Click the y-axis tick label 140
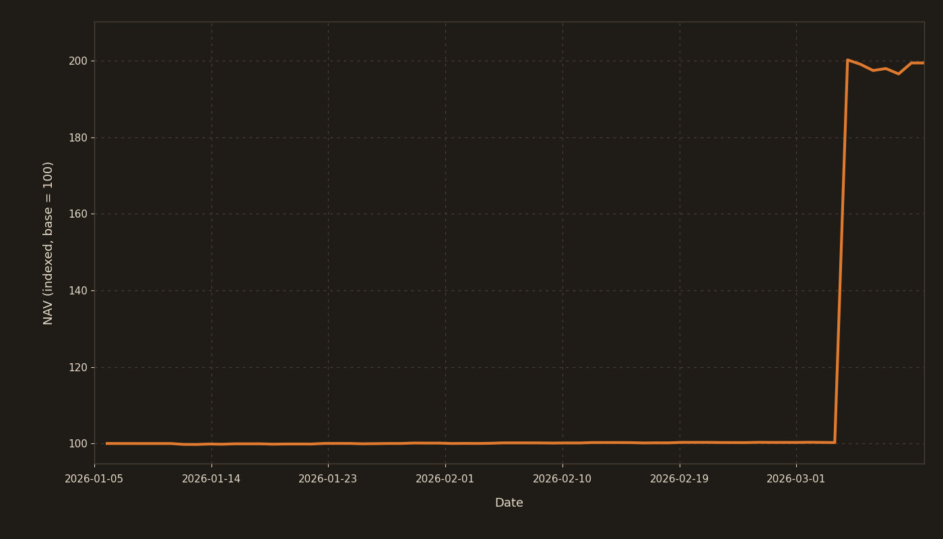943x539 pixels. click(78, 291)
